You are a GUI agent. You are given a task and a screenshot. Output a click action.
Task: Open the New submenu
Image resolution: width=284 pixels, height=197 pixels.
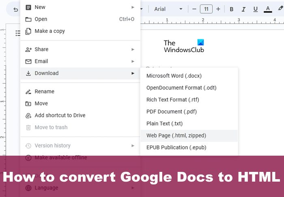point(80,7)
